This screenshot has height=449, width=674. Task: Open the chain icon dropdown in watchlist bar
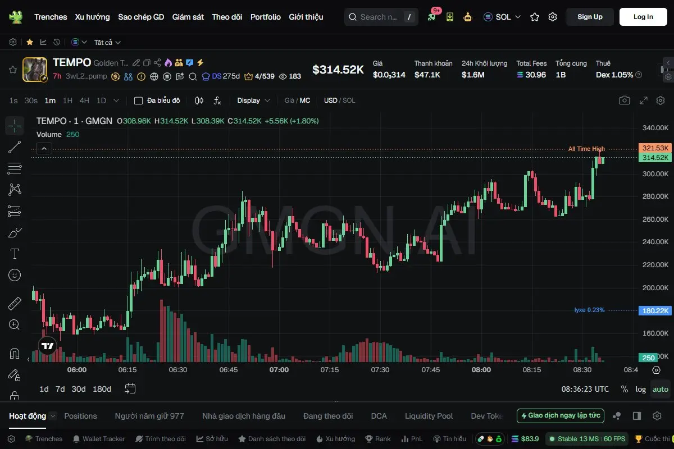click(x=79, y=42)
